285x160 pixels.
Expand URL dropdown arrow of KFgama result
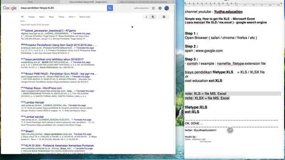[x=71, y=34]
